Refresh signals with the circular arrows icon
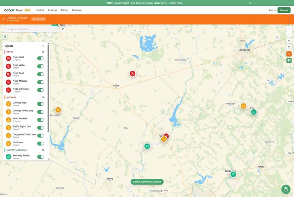294x197 pixels. (x=289, y=47)
